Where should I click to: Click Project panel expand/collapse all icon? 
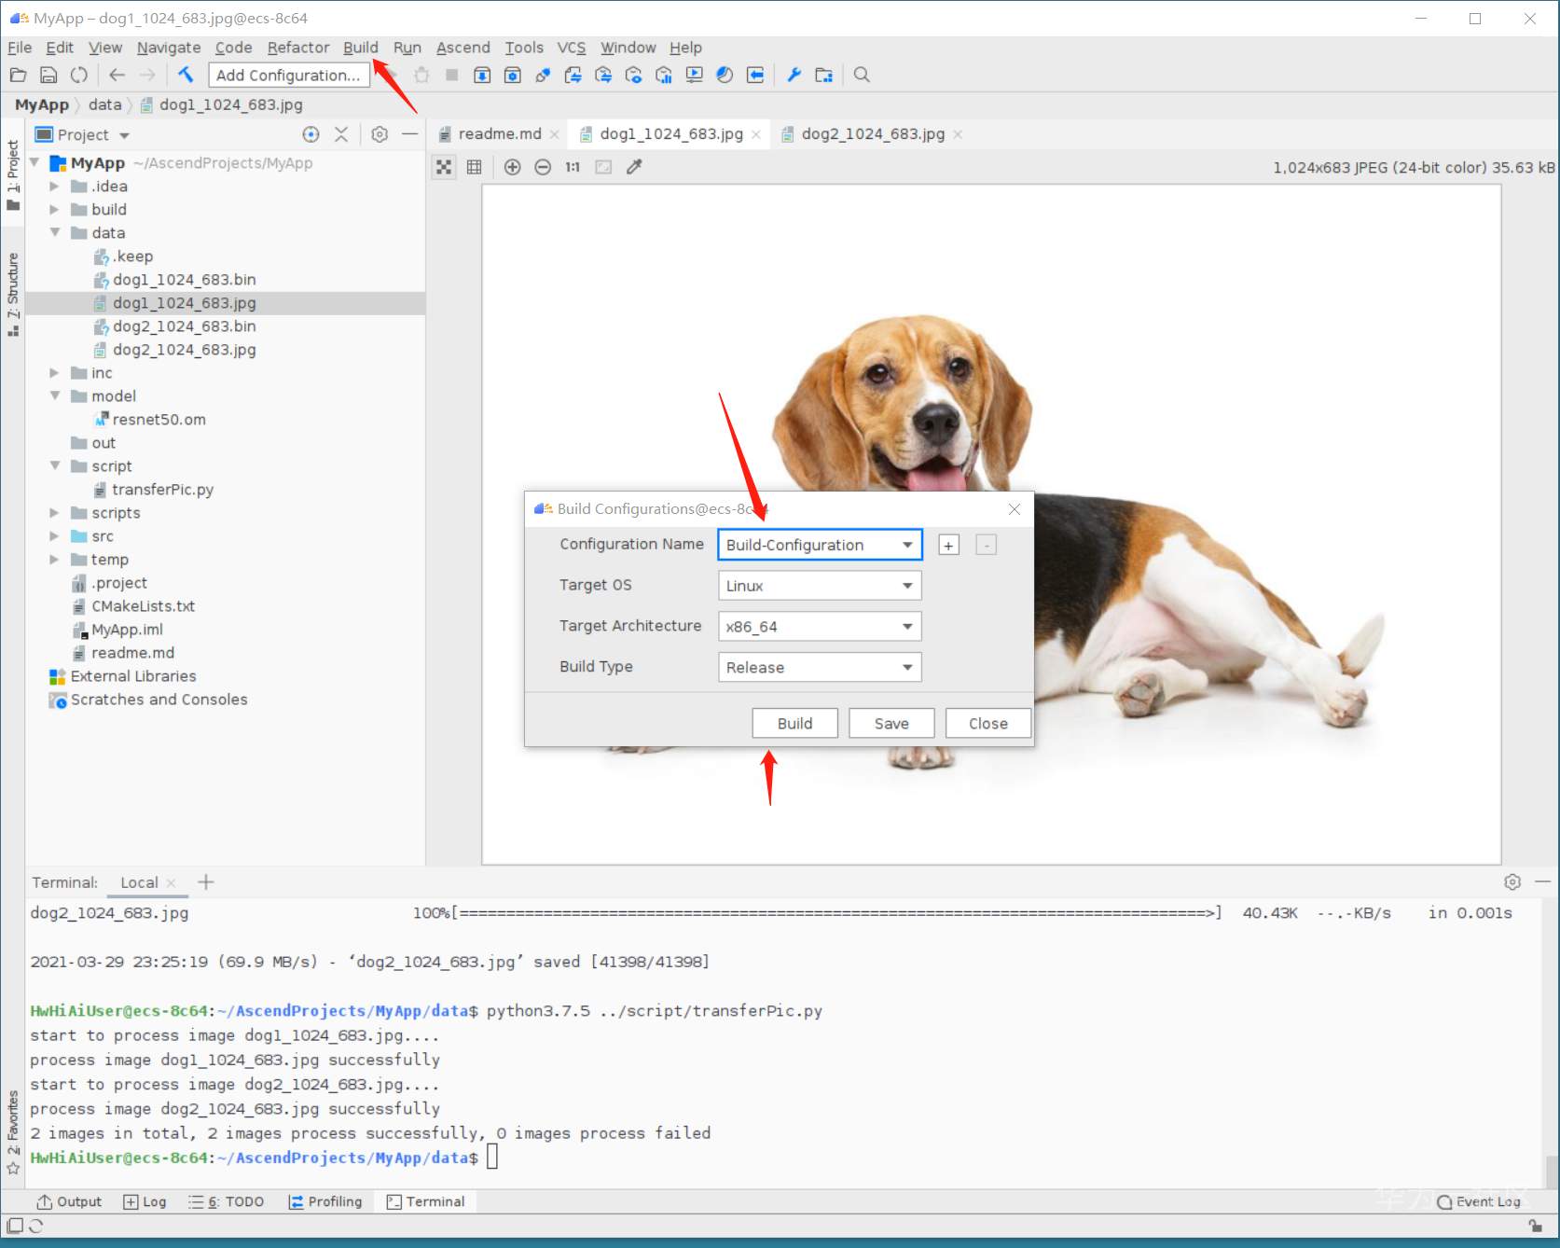pyautogui.click(x=341, y=134)
